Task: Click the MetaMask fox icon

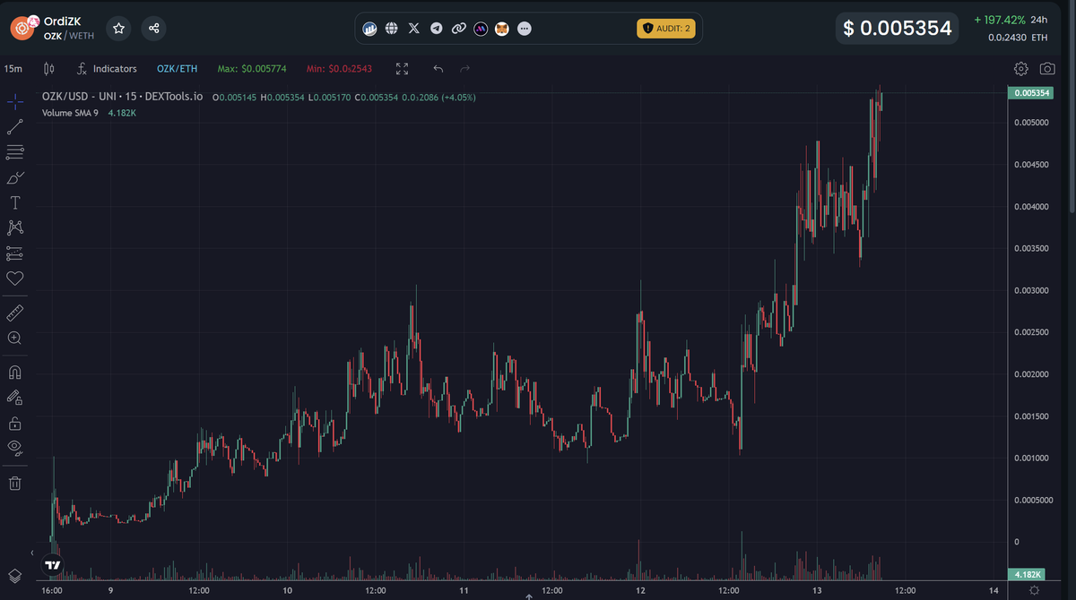Action: click(502, 29)
